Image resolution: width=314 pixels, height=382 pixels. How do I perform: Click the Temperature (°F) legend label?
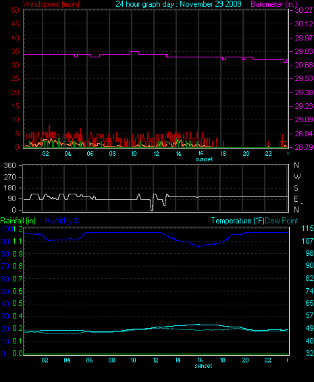pos(238,221)
